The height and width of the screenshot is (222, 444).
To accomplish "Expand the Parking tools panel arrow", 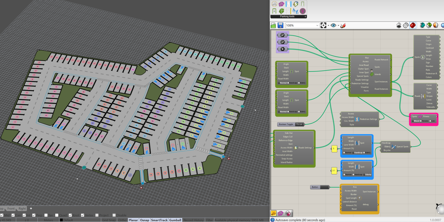I will 305,16.
